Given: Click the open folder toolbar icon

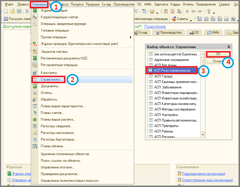Looking at the screenshot, I should (x=13, y=11).
